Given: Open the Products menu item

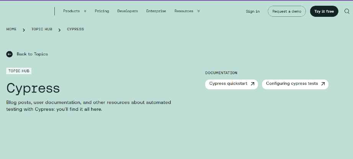Looking at the screenshot, I should point(71,11).
